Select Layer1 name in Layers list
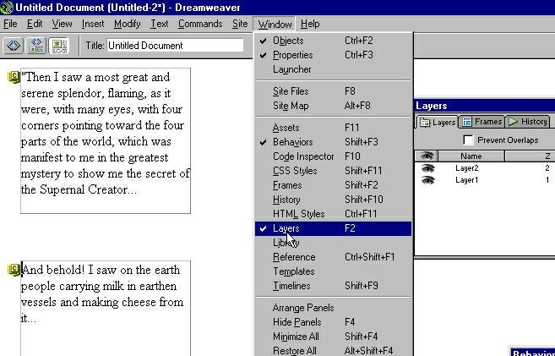Image resolution: width=555 pixels, height=356 pixels. [x=467, y=180]
